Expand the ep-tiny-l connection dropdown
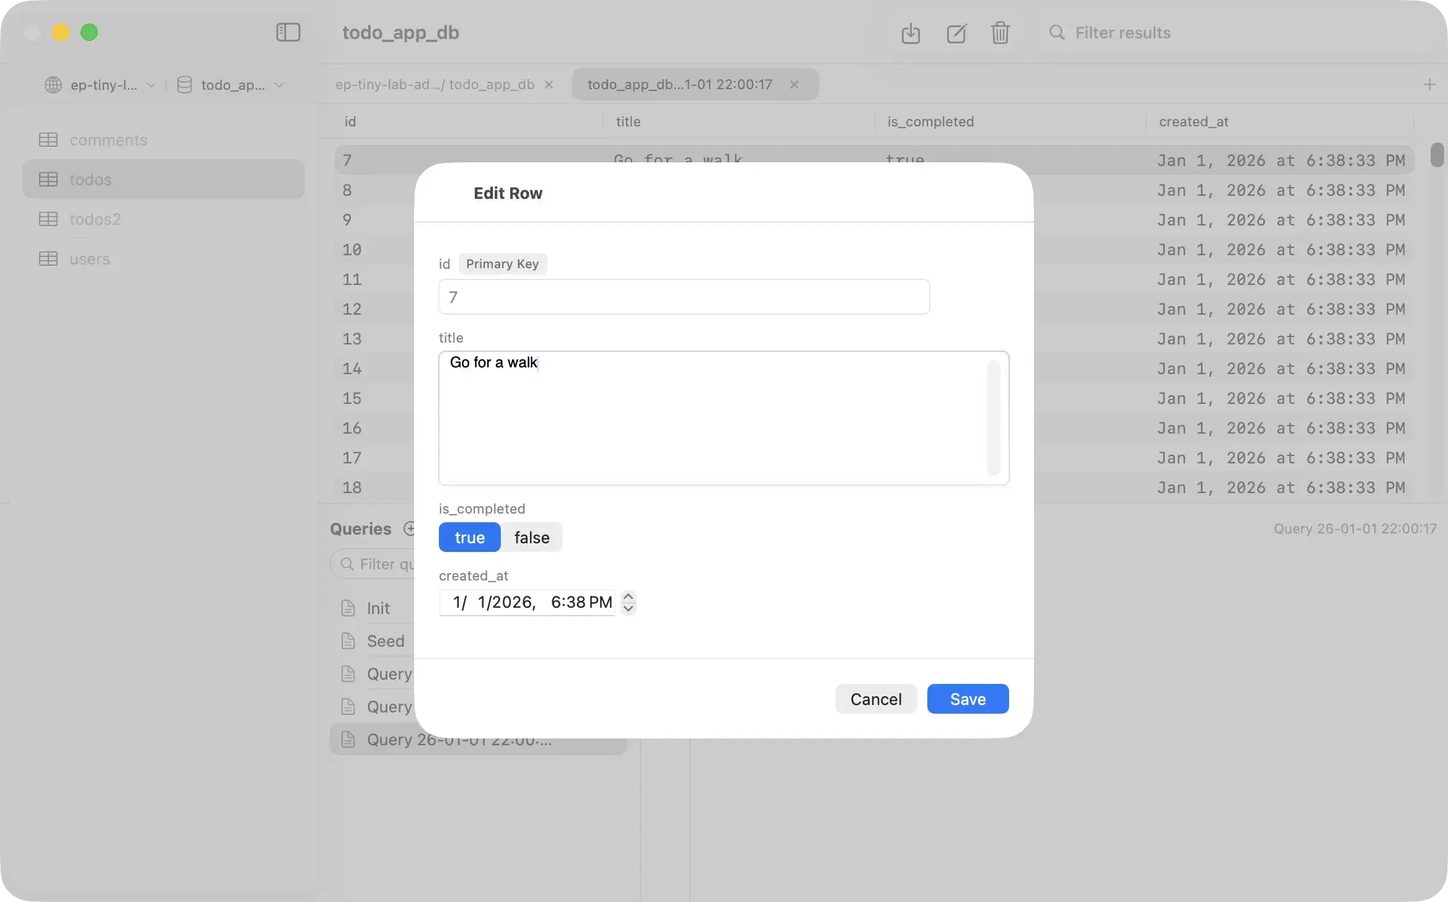Image resolution: width=1448 pixels, height=902 pixels. tap(151, 85)
